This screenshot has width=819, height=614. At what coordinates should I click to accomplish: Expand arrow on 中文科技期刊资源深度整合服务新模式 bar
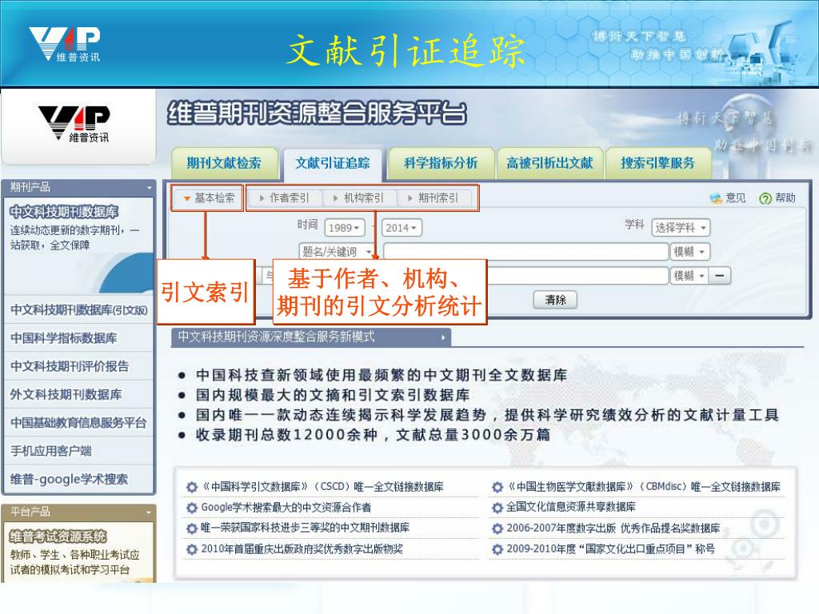tap(443, 337)
